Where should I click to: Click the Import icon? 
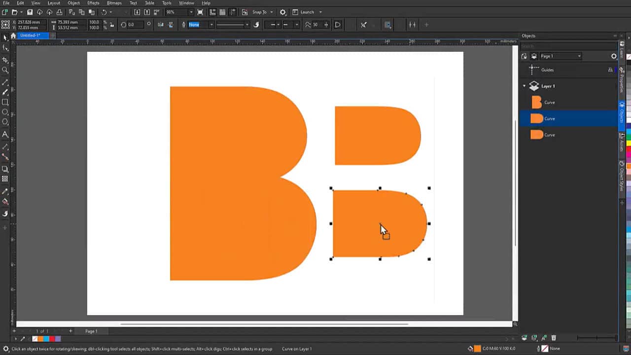(x=137, y=12)
